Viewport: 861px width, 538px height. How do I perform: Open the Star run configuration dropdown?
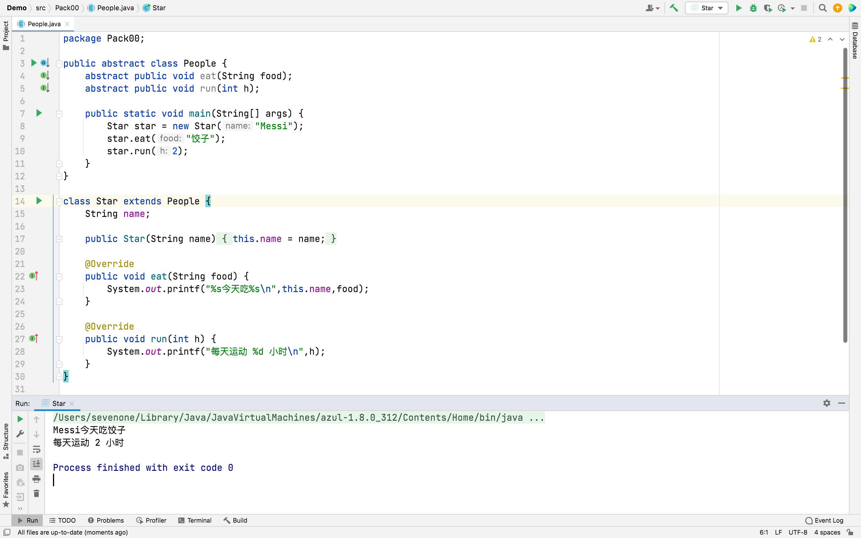pyautogui.click(x=707, y=8)
